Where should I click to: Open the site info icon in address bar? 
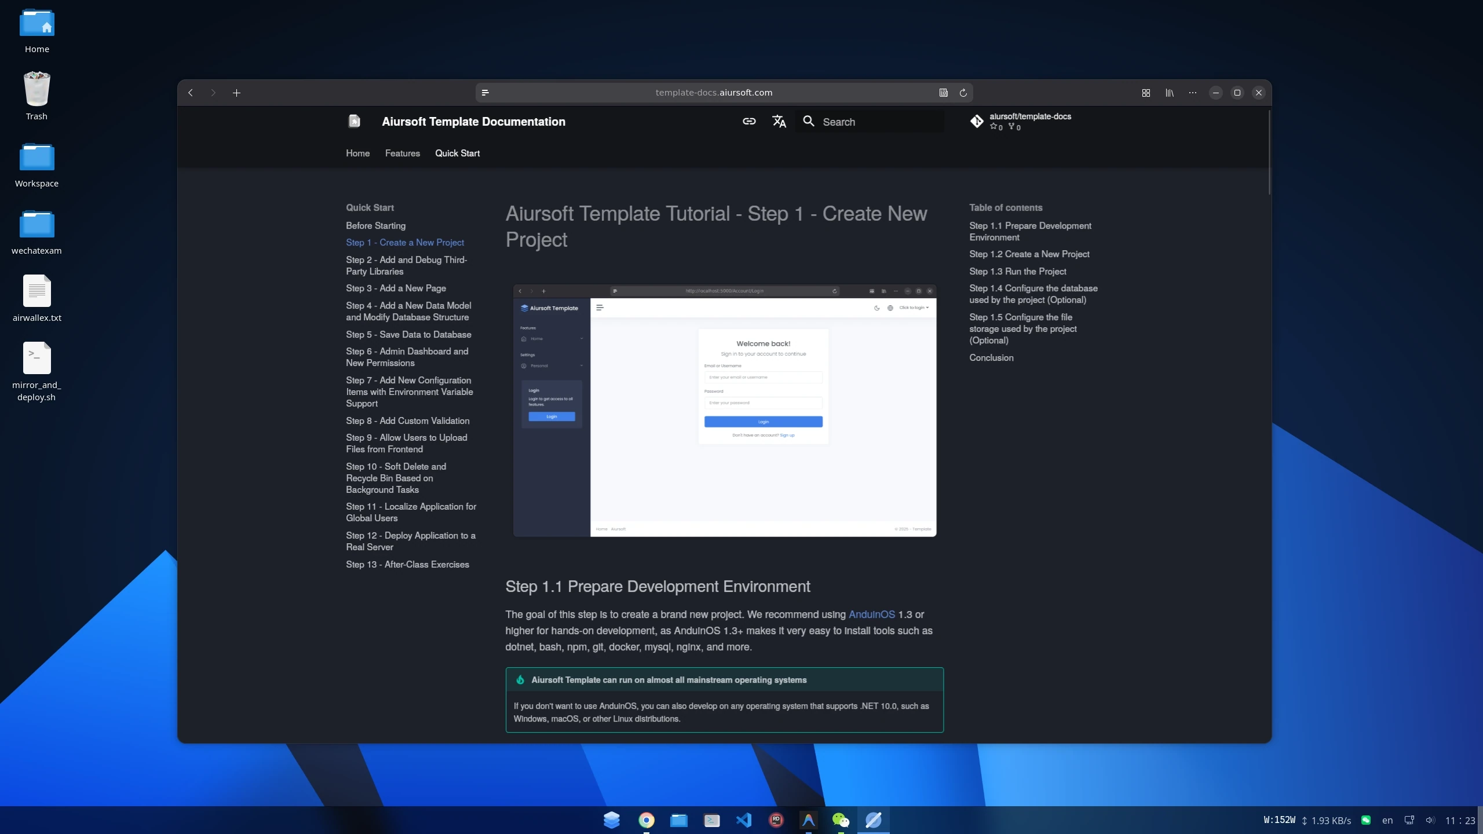coord(485,93)
